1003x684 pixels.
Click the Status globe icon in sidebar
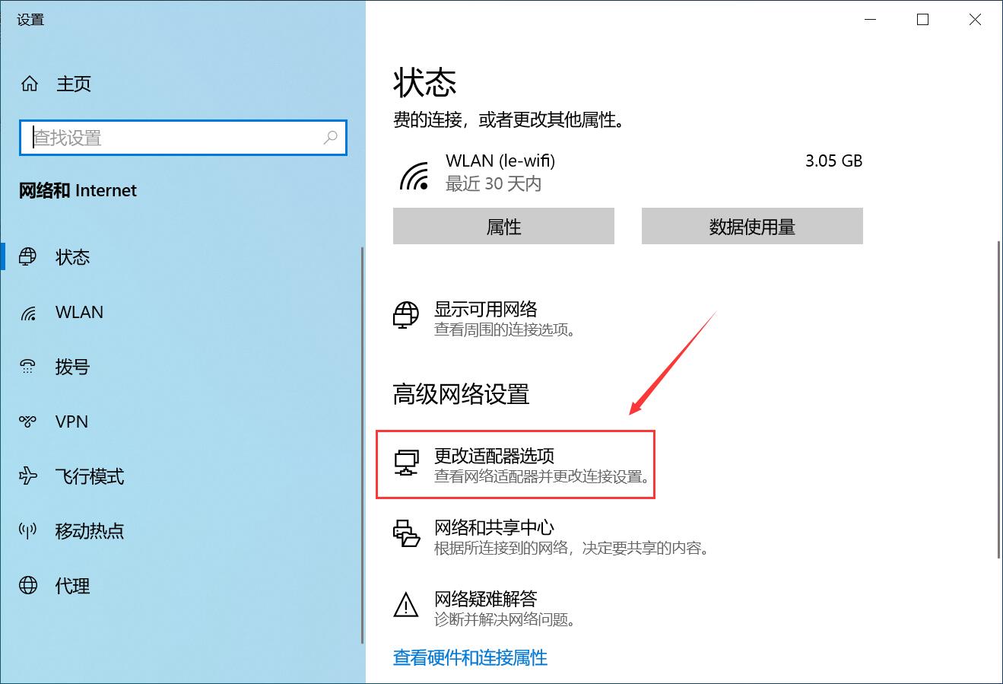pos(28,257)
